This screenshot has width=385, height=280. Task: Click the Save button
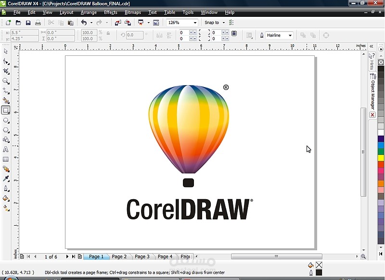(28, 22)
